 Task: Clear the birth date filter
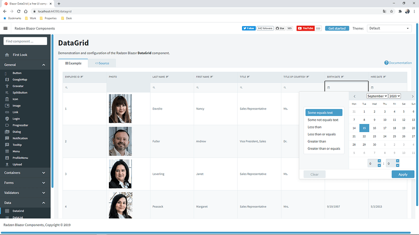tap(315, 174)
